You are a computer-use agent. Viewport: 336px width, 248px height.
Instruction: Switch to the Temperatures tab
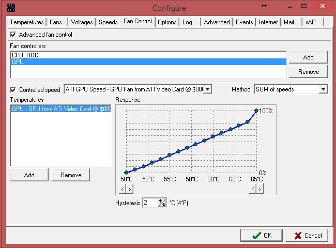27,22
